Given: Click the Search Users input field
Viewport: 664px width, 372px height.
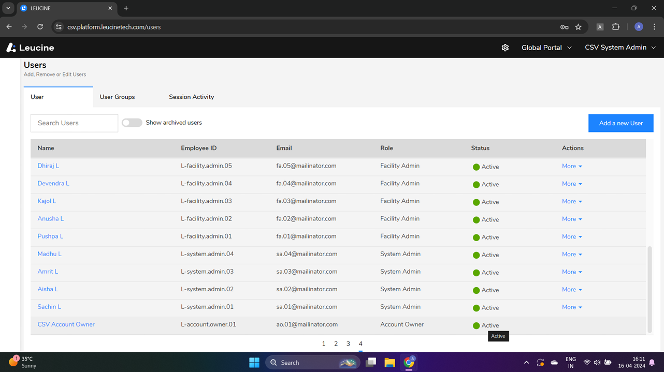Looking at the screenshot, I should pos(74,123).
